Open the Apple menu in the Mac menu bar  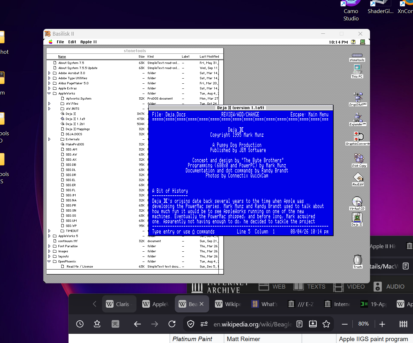click(50, 42)
